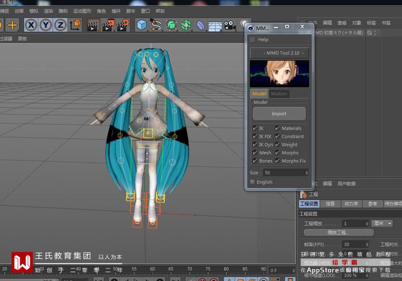Toggle the IK checkbox
Image resolution: width=402 pixels, height=281 pixels.
[254, 128]
